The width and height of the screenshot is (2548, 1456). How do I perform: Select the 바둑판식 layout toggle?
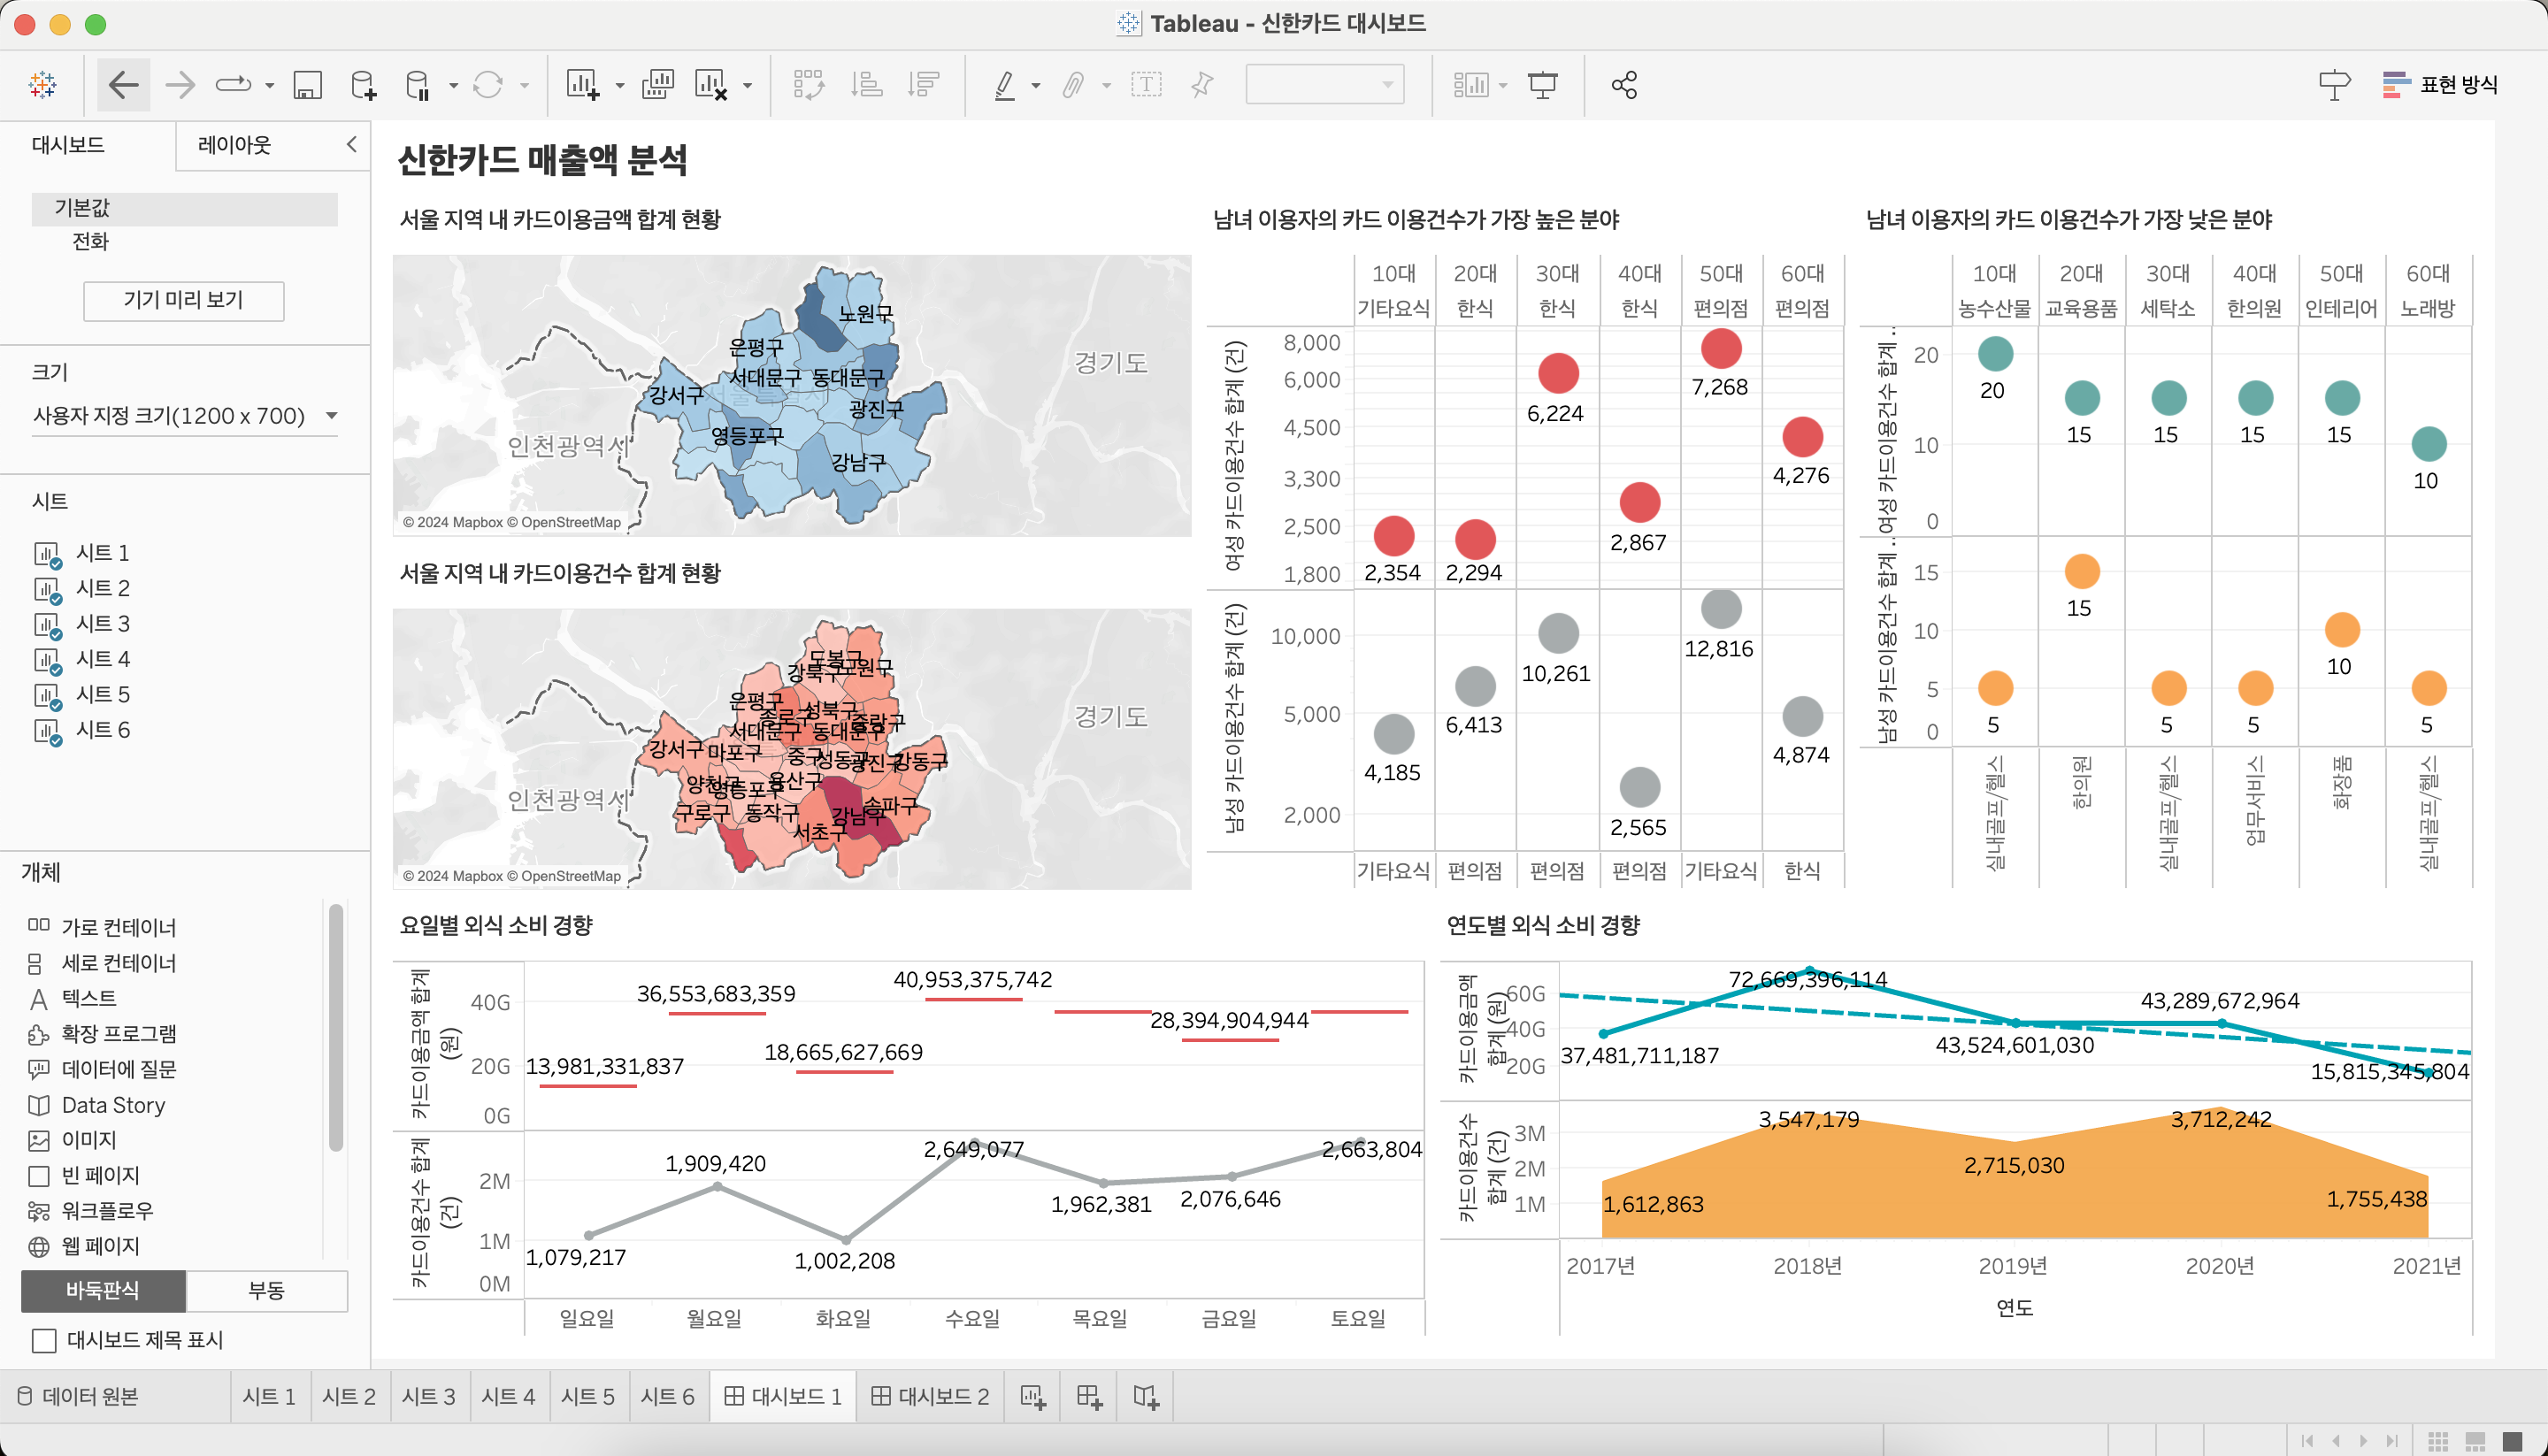pyautogui.click(x=103, y=1290)
